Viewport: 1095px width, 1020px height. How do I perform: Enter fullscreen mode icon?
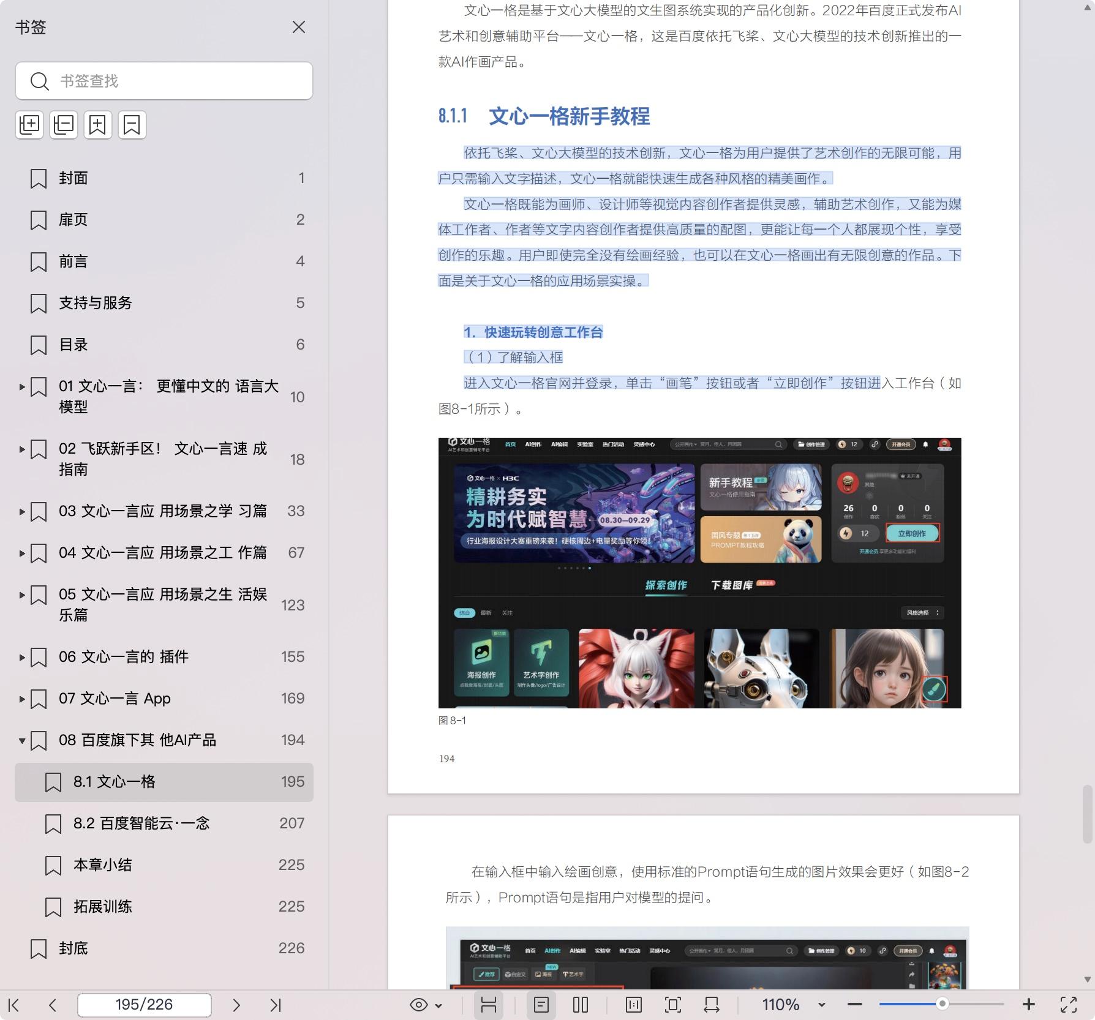click(x=1069, y=1005)
